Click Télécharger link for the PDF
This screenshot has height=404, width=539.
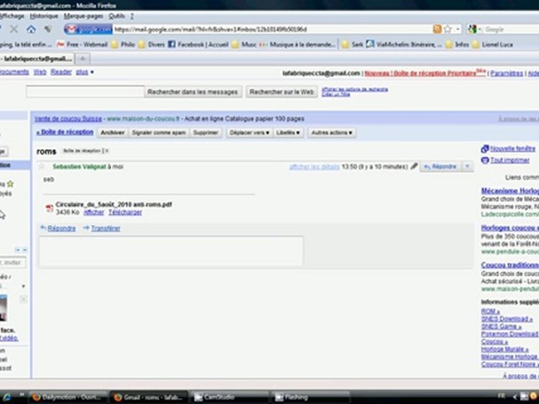pos(125,213)
